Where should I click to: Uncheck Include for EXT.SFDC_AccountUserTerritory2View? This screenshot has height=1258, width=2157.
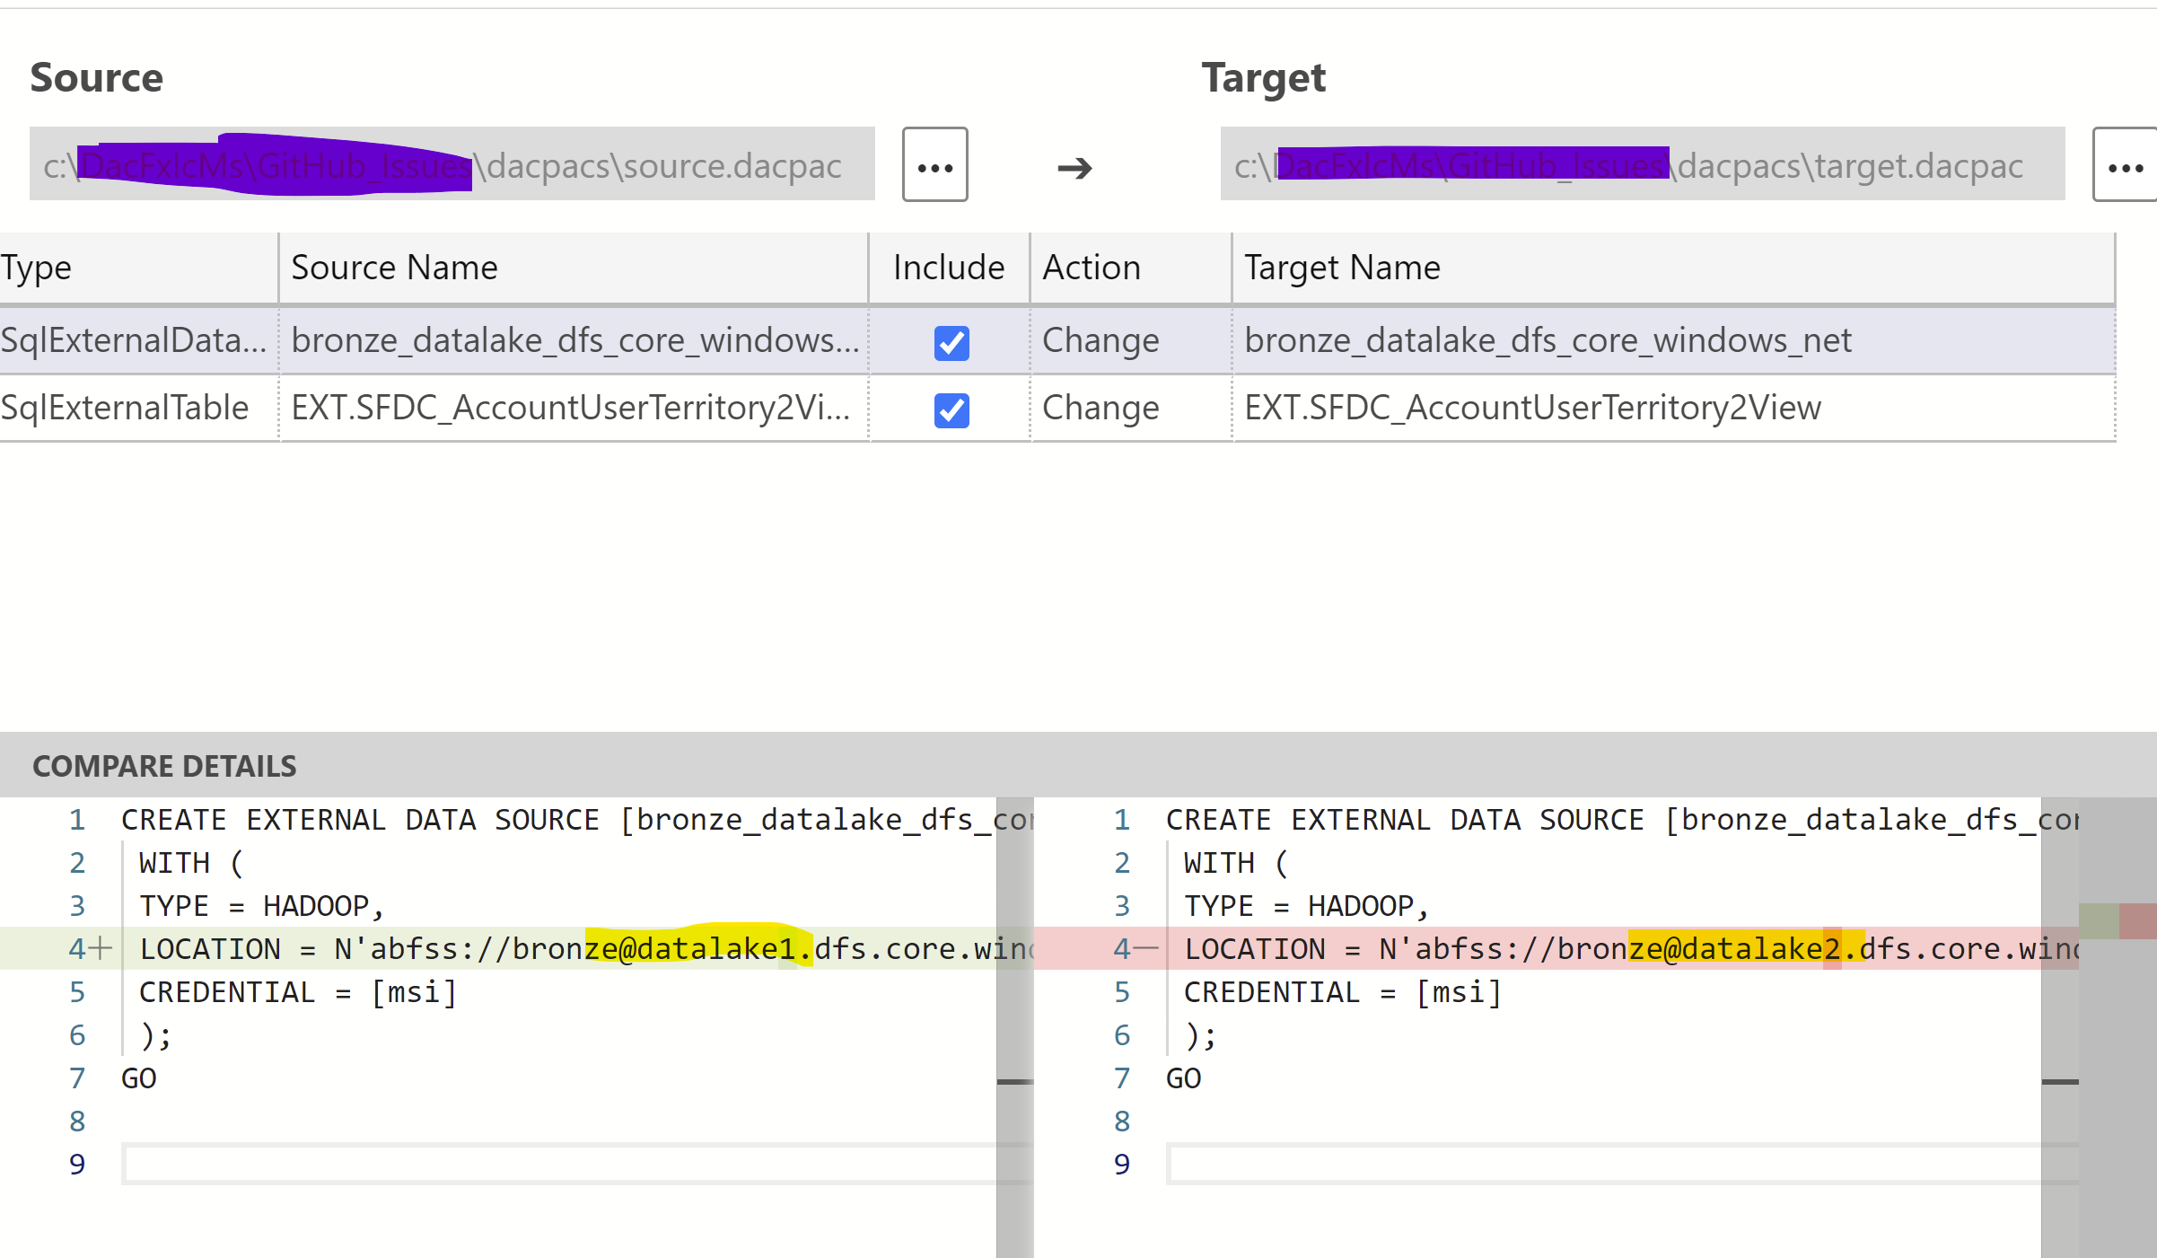click(951, 411)
